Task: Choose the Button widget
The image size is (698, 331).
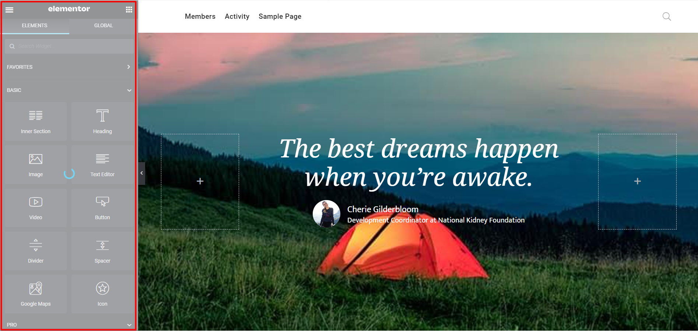Action: pos(102,208)
